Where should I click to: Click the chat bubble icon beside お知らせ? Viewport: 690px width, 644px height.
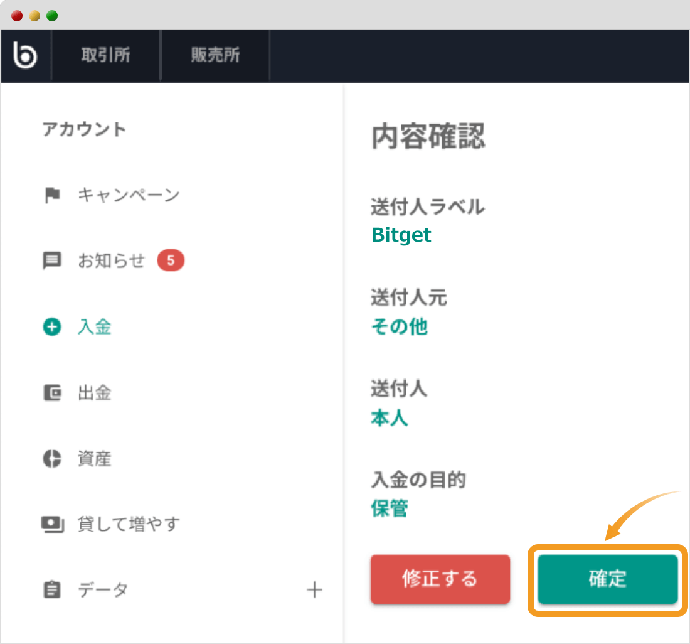pos(53,260)
